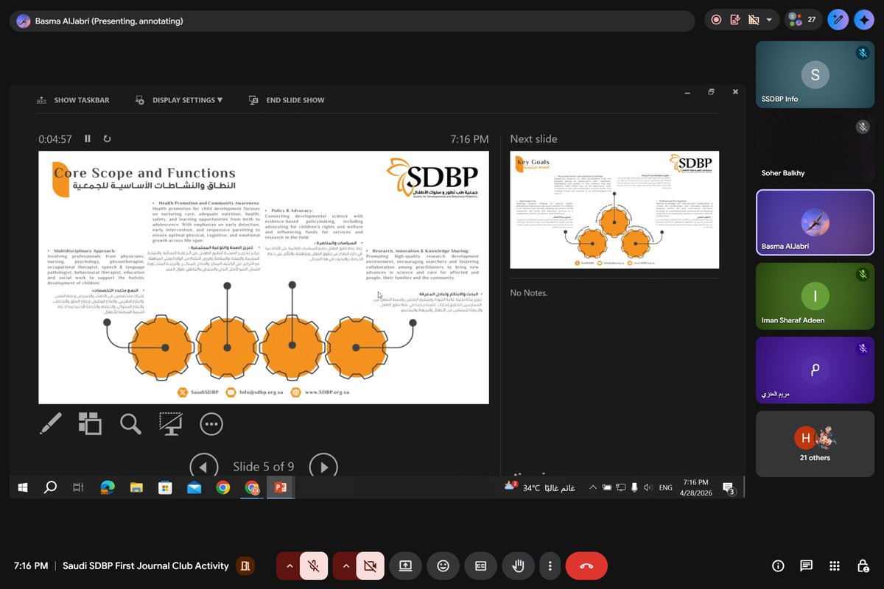Screen dimensions: 884x589
Task: Select the pen and laser pointer tool
Action: click(x=50, y=423)
